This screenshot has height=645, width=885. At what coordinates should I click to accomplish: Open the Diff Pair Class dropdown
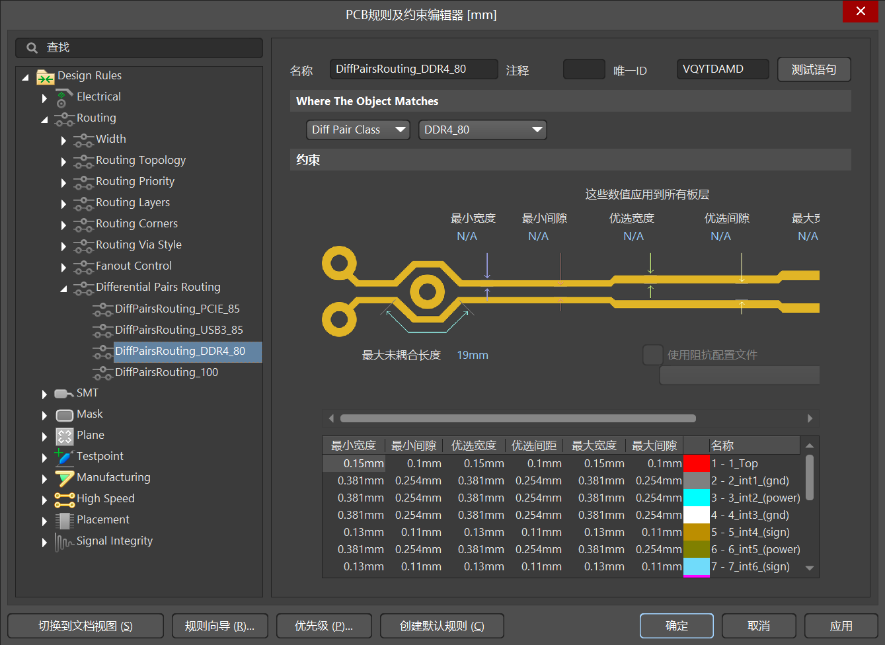point(358,130)
